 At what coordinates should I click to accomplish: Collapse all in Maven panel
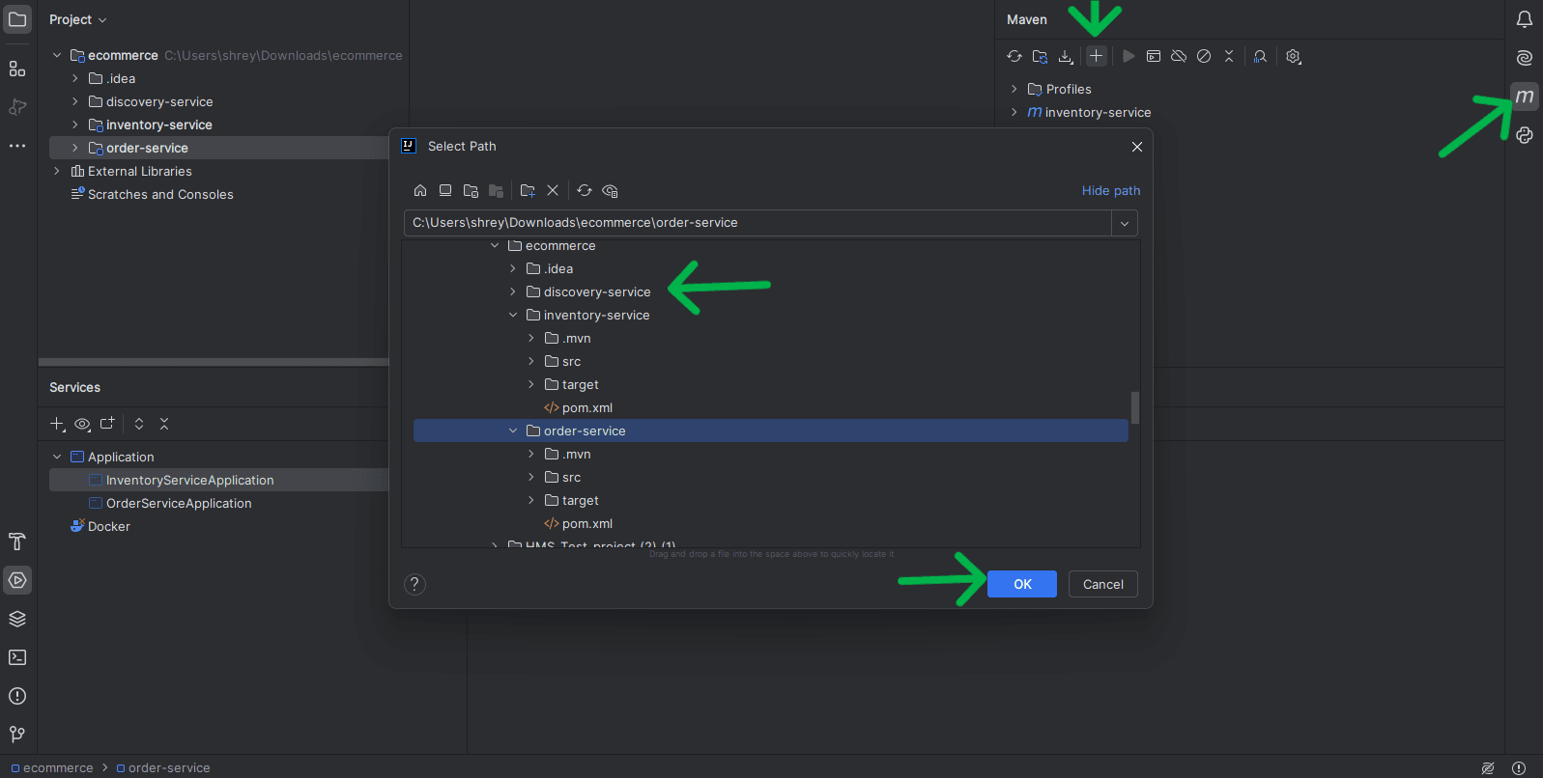(x=1229, y=56)
